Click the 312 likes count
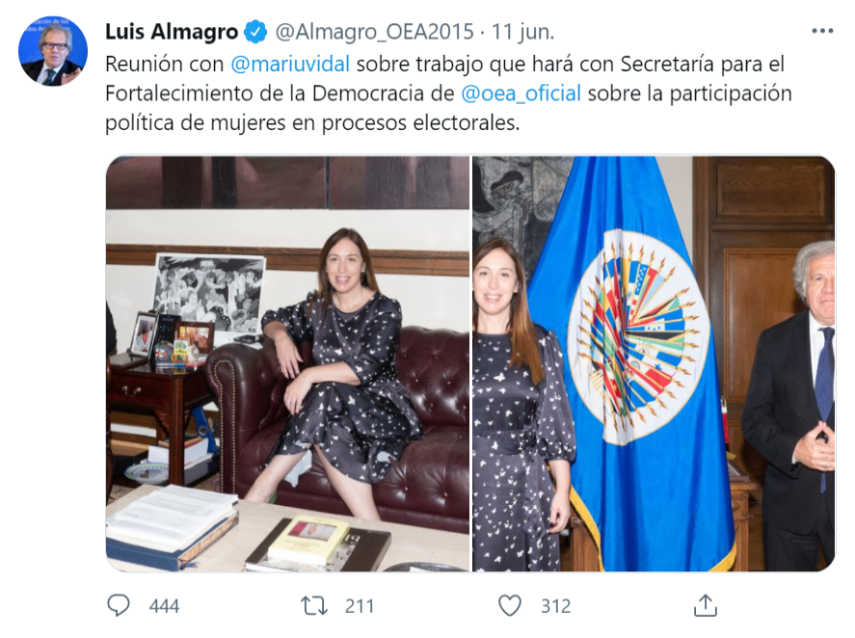 [x=555, y=606]
